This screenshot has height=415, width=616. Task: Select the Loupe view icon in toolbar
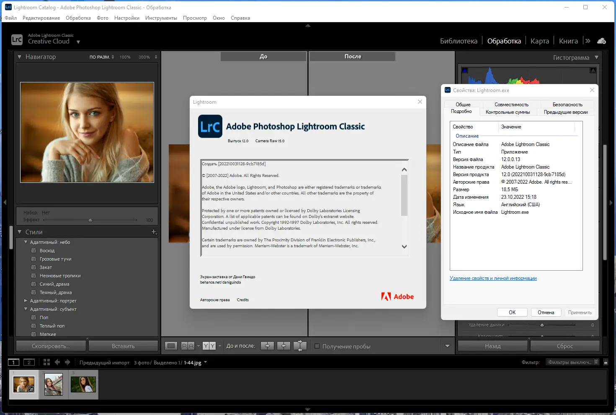click(171, 346)
